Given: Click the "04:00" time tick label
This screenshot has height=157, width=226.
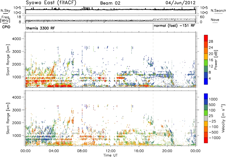Looking at the screenshot, I should tap(54, 151).
